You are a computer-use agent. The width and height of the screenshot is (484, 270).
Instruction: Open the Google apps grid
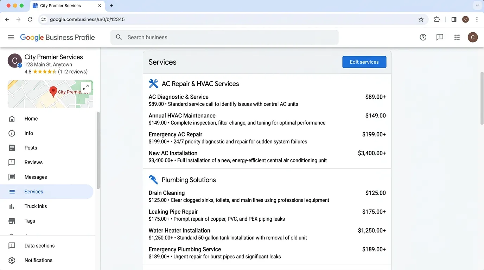pos(457,37)
